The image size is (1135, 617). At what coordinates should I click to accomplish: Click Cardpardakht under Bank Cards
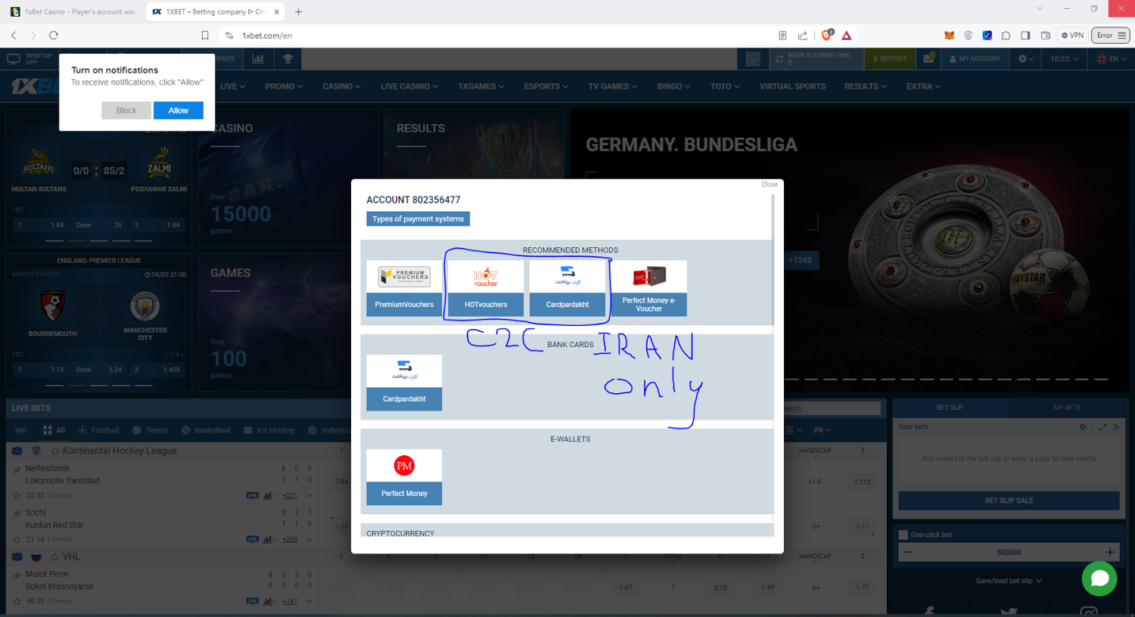coord(404,383)
